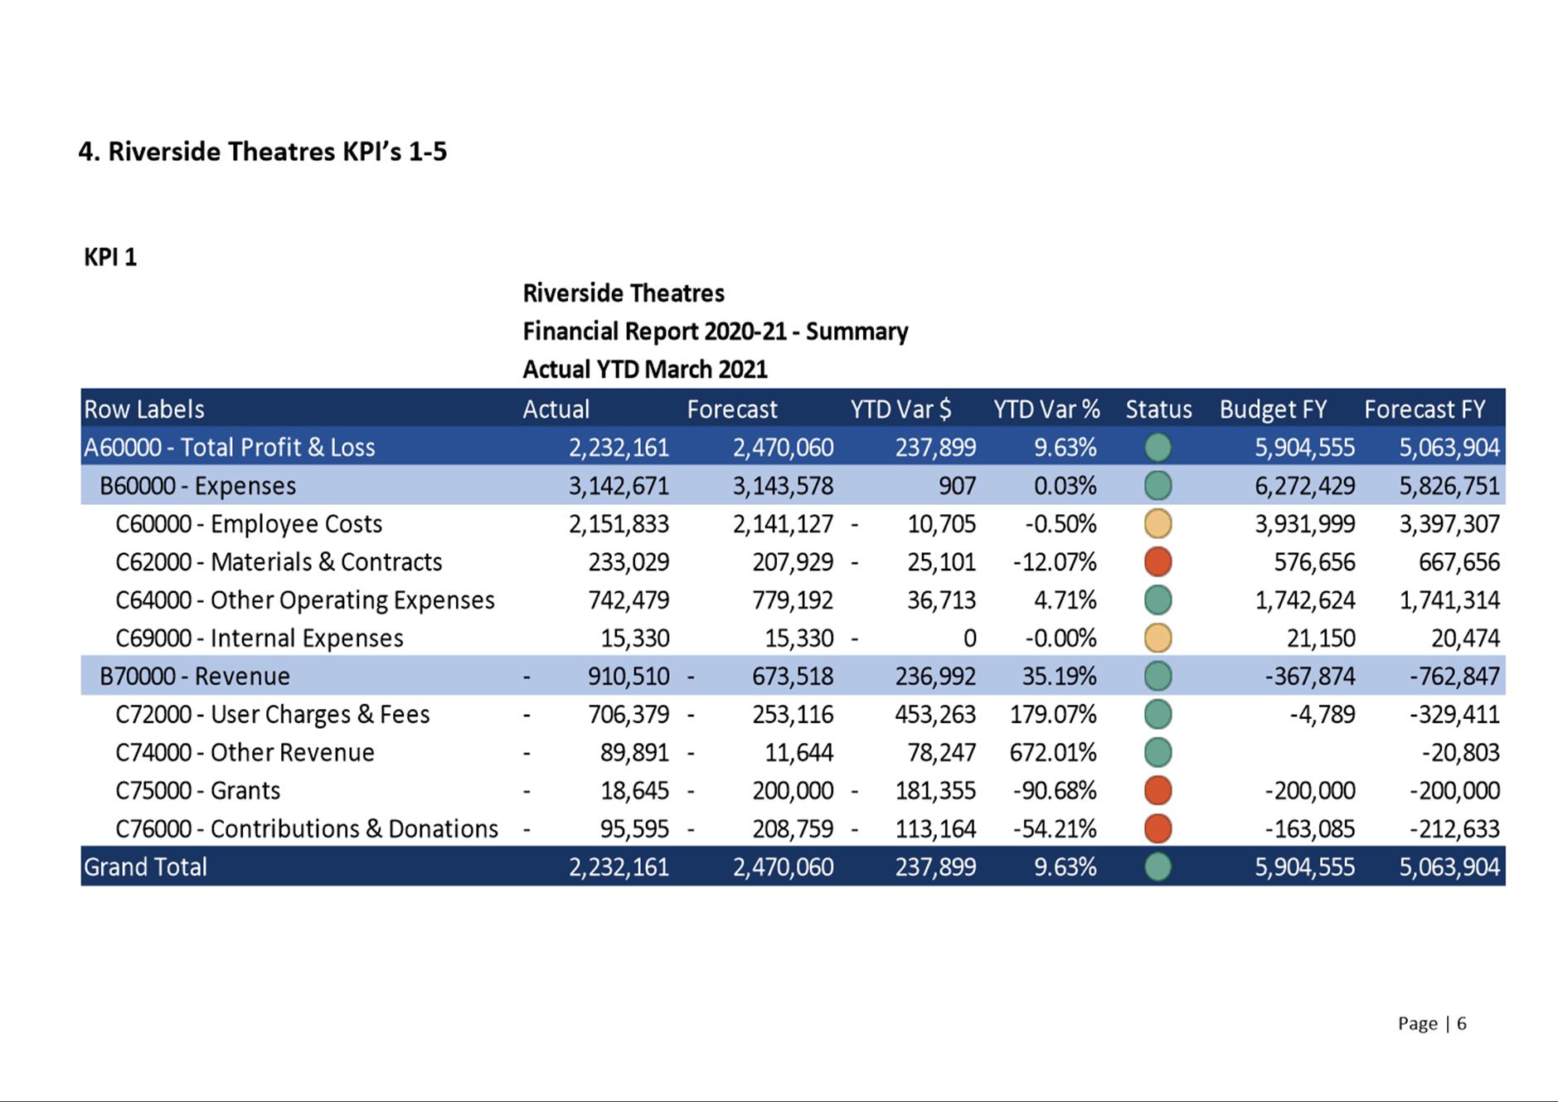The width and height of the screenshot is (1558, 1102).
Task: Click the green status dot for C74000 Other Revenue
Action: pos(1158,753)
